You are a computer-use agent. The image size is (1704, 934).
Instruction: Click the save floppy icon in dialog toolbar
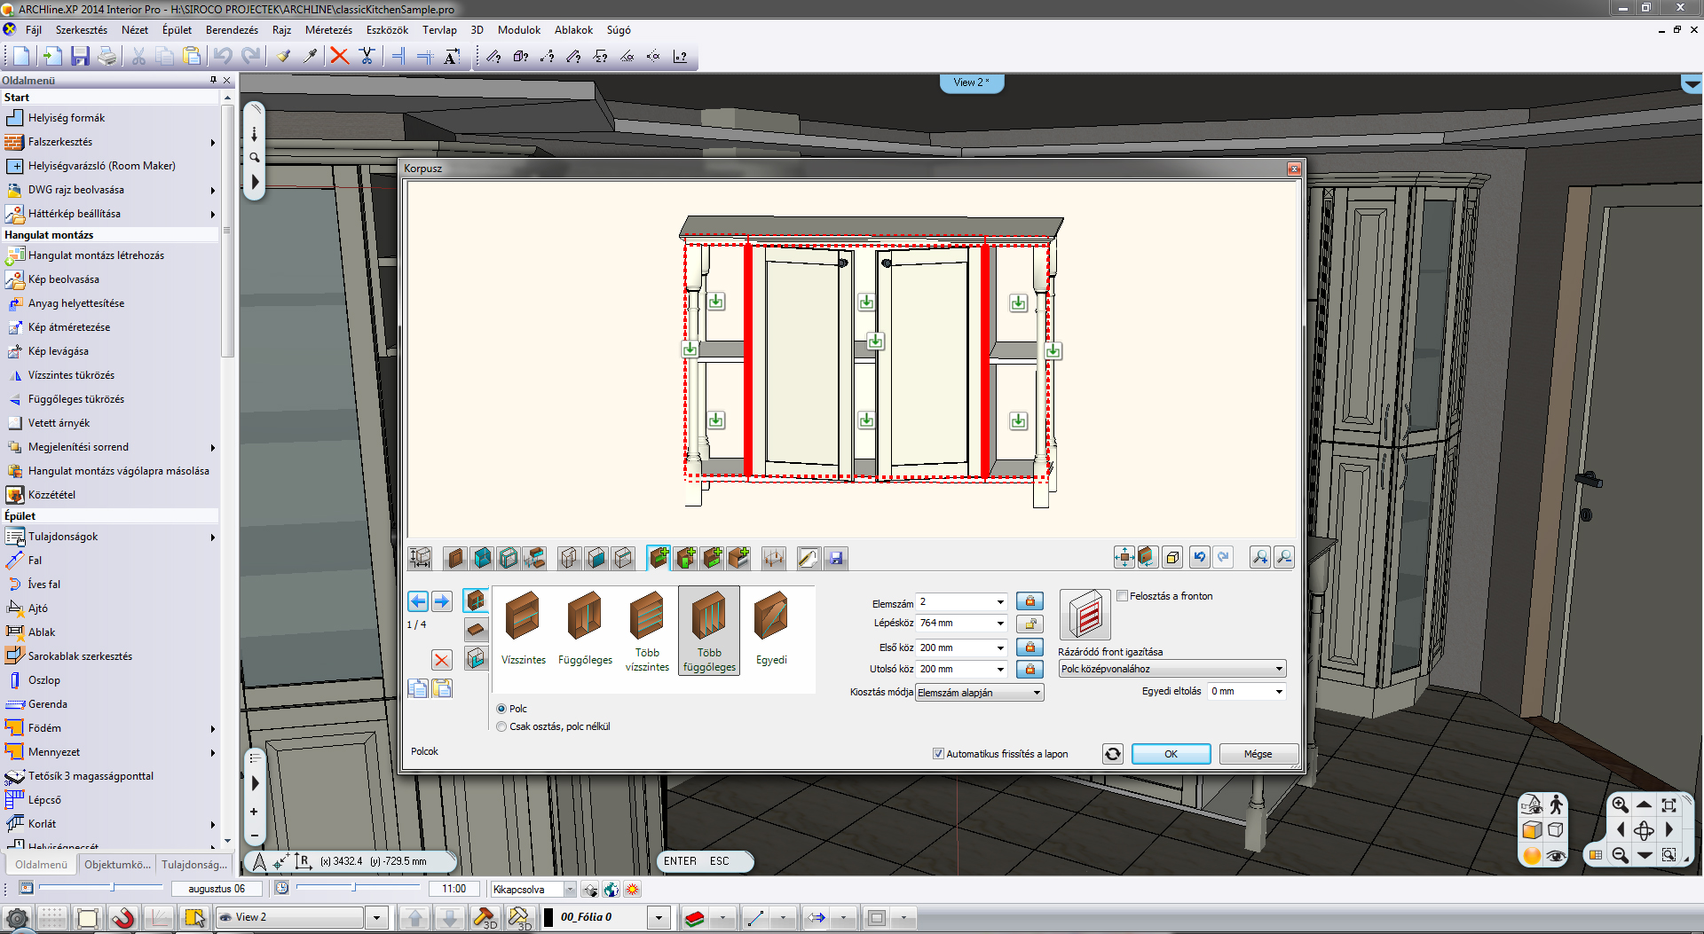pos(835,558)
